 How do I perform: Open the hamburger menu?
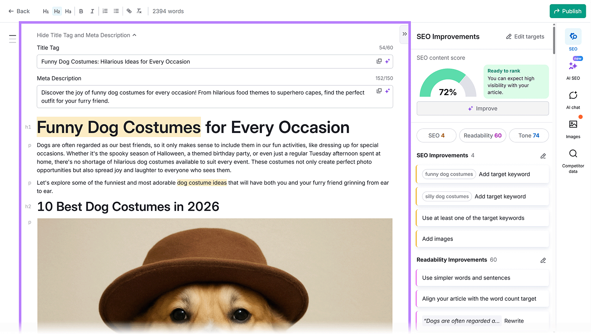coord(12,38)
